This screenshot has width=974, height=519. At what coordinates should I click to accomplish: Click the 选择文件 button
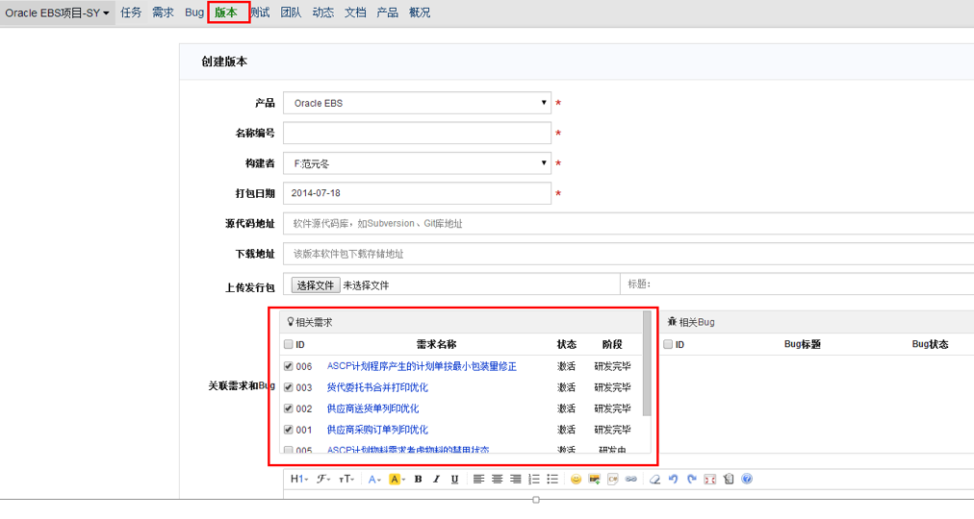(315, 285)
